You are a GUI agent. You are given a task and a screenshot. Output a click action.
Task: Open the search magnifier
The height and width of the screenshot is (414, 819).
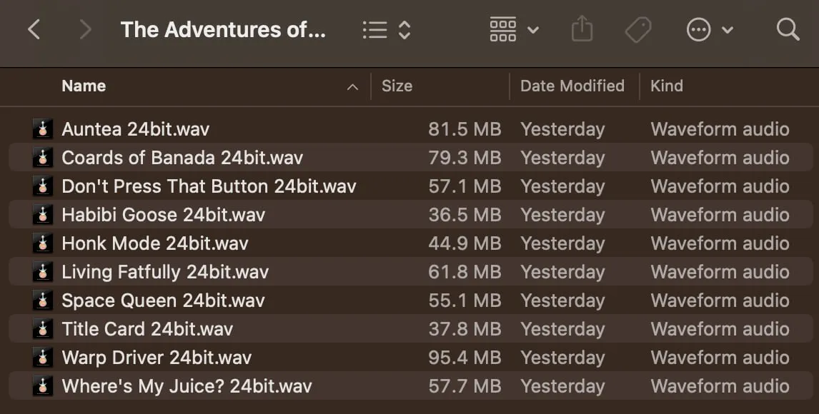coord(788,30)
